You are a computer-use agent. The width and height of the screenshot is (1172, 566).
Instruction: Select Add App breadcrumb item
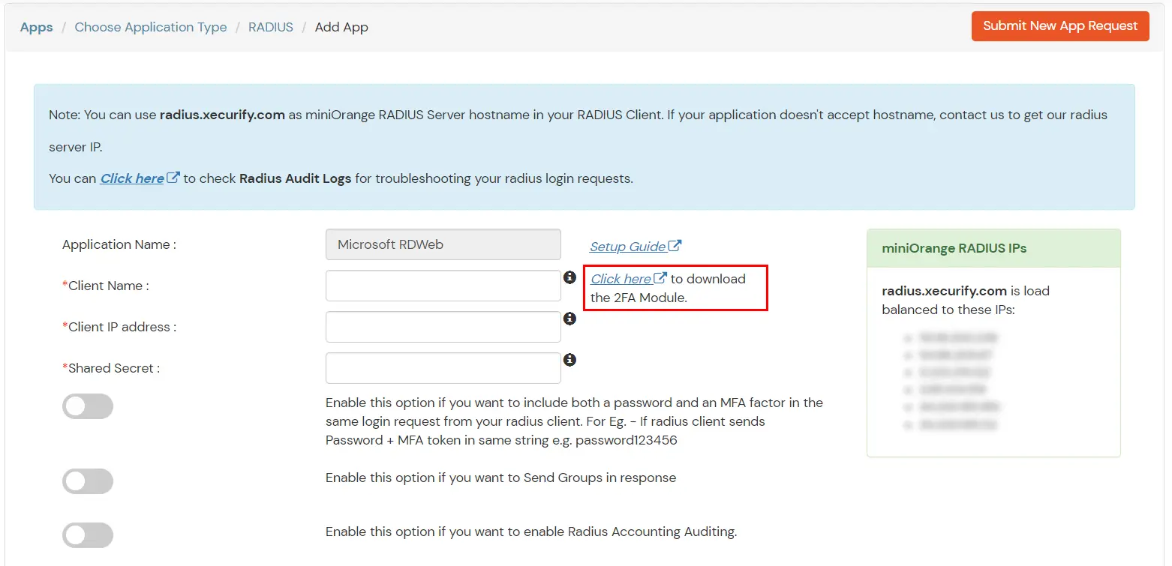point(341,27)
